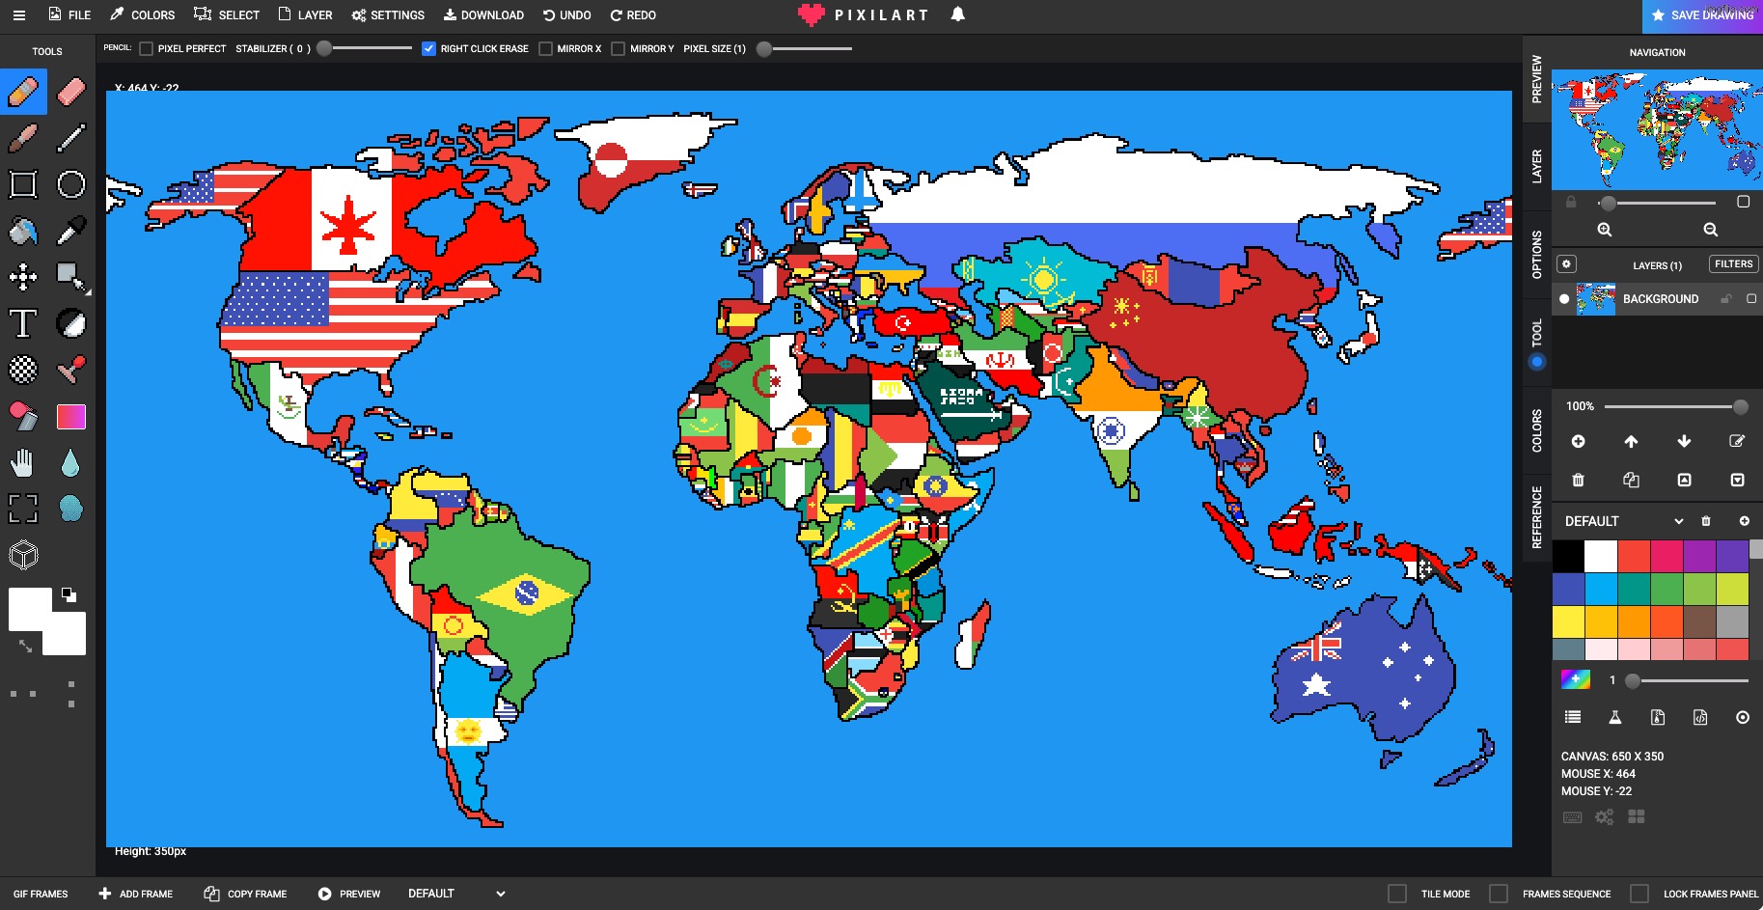Select the Circle shape tool
This screenshot has width=1763, height=910.
(71, 184)
